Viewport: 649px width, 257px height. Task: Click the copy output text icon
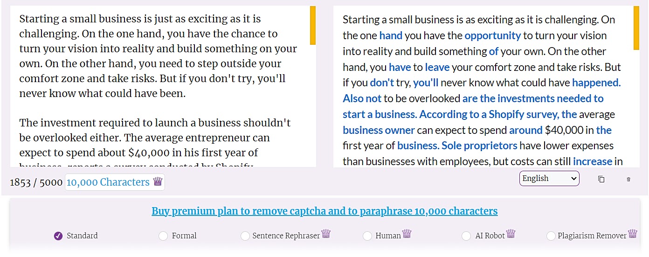(x=601, y=179)
